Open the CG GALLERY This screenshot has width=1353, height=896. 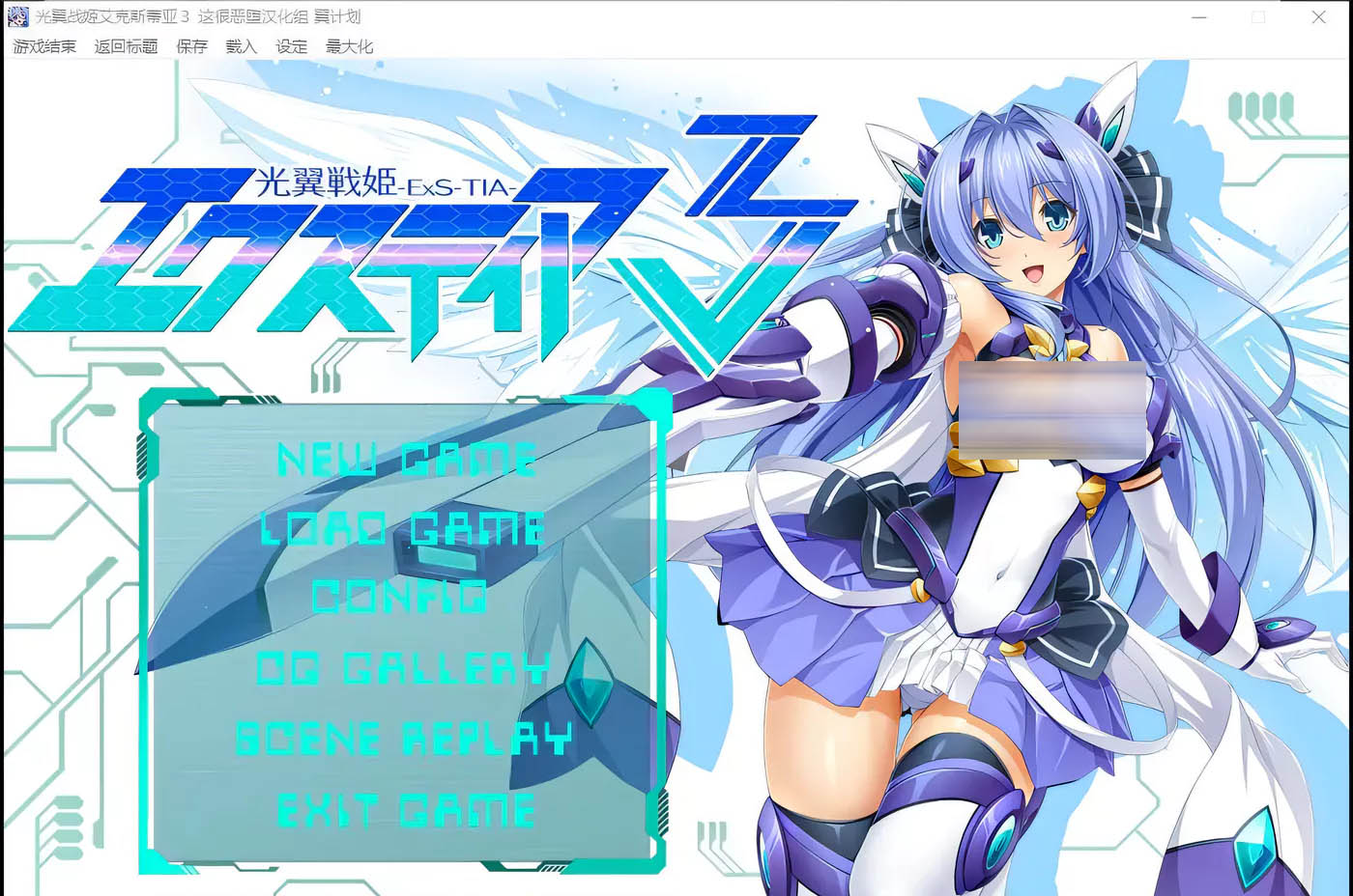(x=402, y=668)
